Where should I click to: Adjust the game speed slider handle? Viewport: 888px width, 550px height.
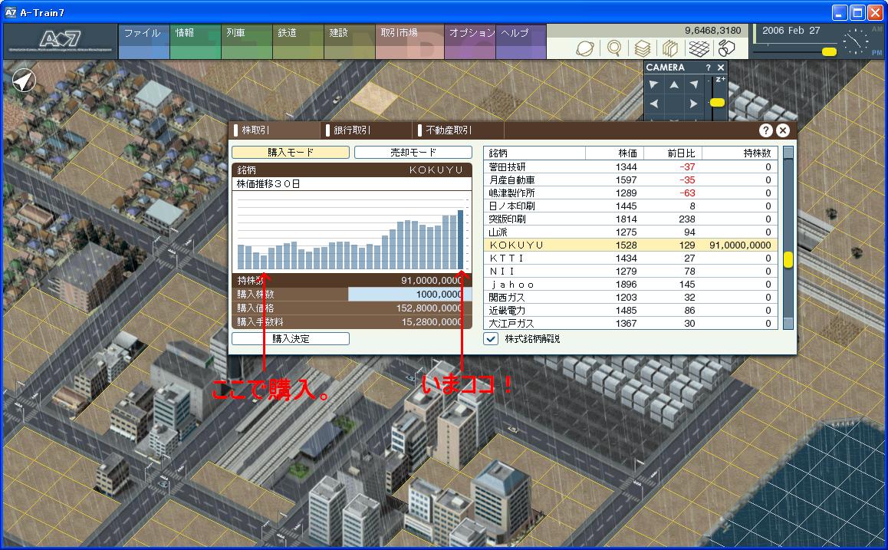[829, 51]
